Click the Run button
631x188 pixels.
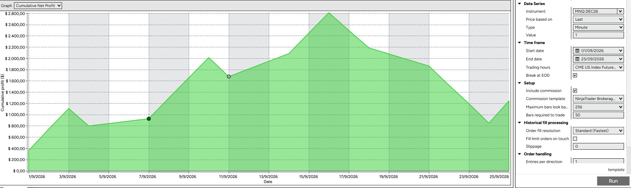613,181
